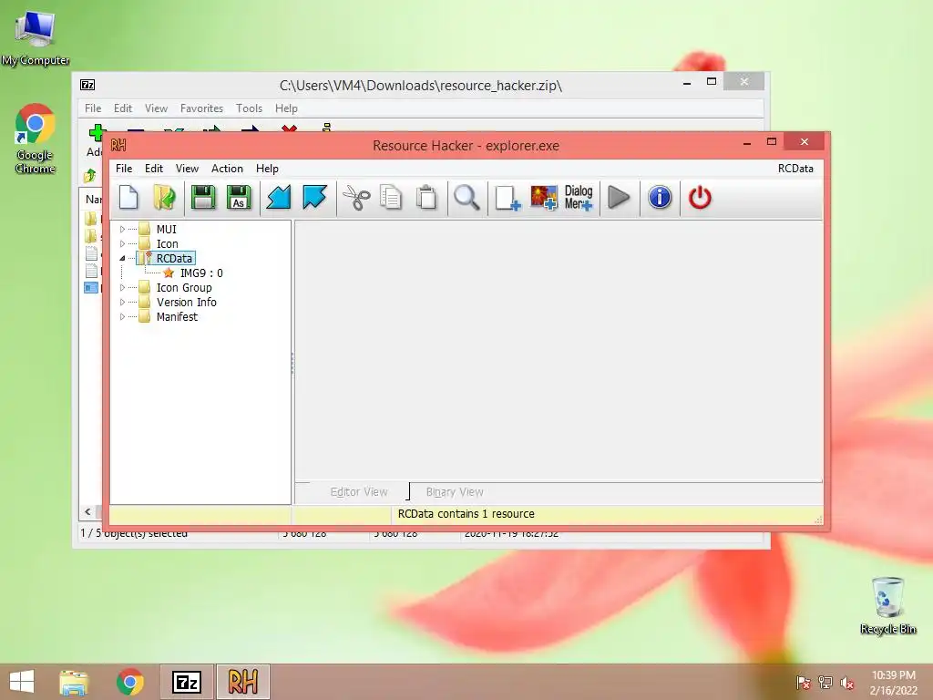Click the Cut scissors icon

coord(356,198)
